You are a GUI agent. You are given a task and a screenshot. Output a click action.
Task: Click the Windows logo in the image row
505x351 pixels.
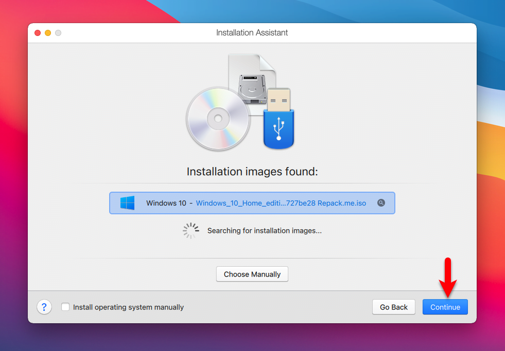(x=128, y=203)
